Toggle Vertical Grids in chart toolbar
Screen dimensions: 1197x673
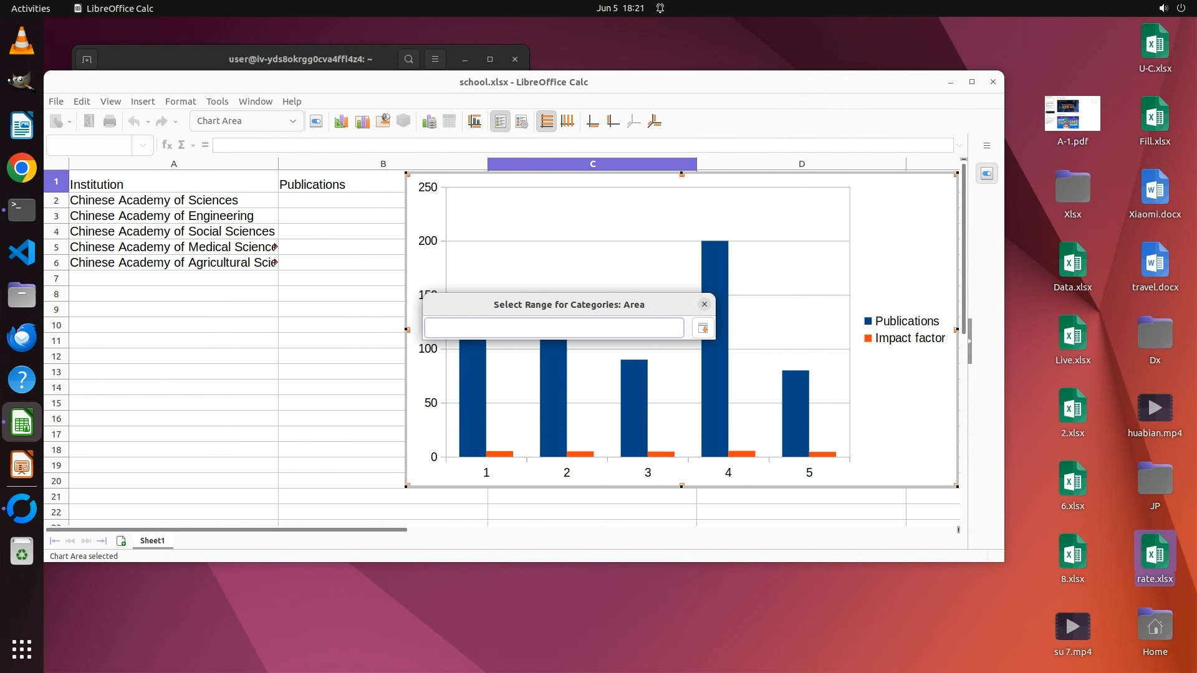pyautogui.click(x=567, y=122)
